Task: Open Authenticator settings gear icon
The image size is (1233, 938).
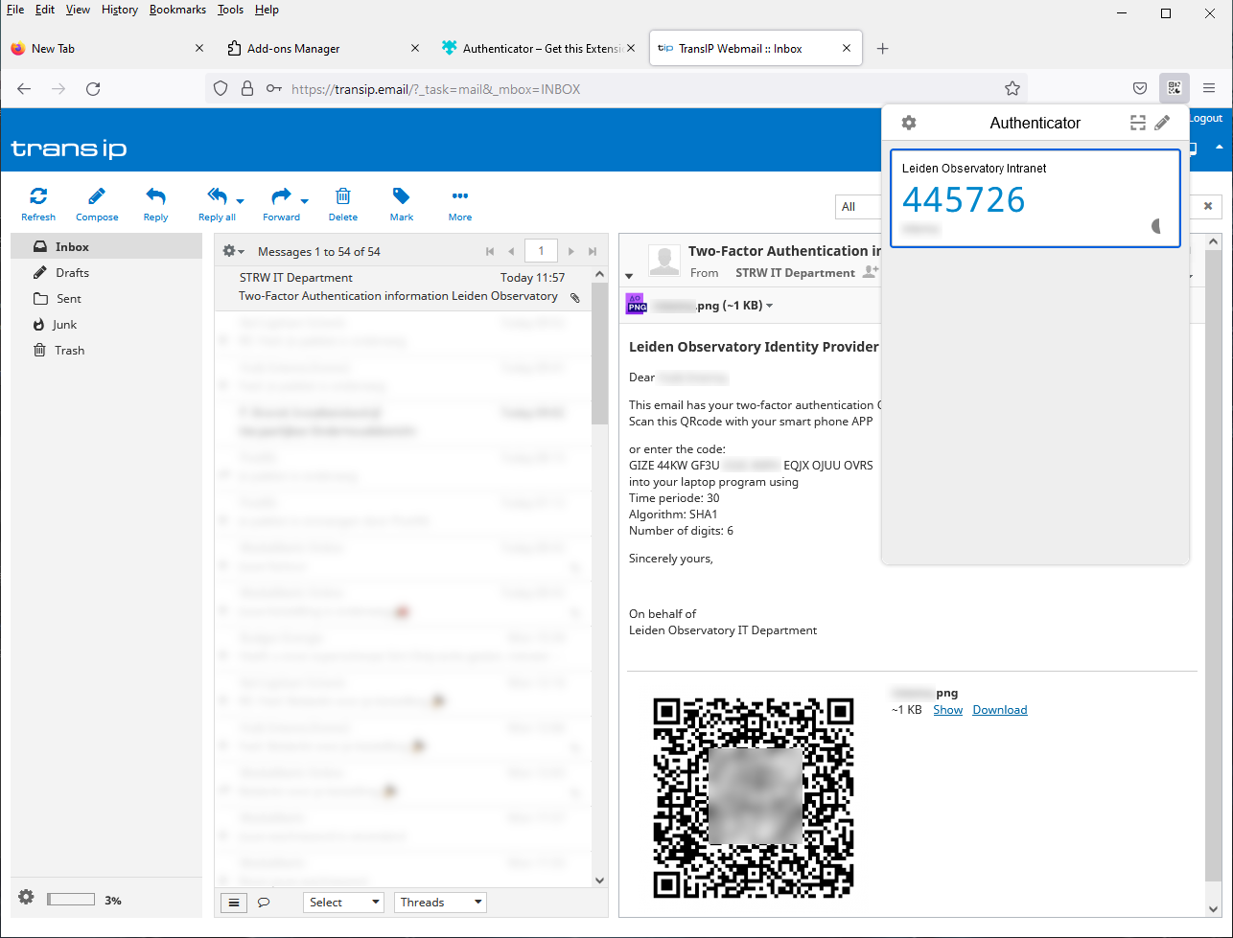Action: pos(909,123)
